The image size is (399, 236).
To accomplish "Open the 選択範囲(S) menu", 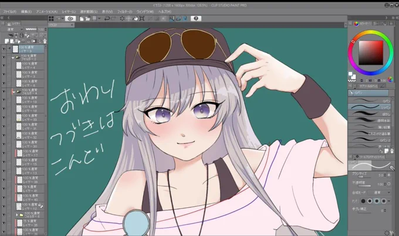I will click(x=89, y=12).
